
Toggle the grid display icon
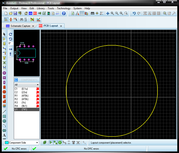click(82, 14)
